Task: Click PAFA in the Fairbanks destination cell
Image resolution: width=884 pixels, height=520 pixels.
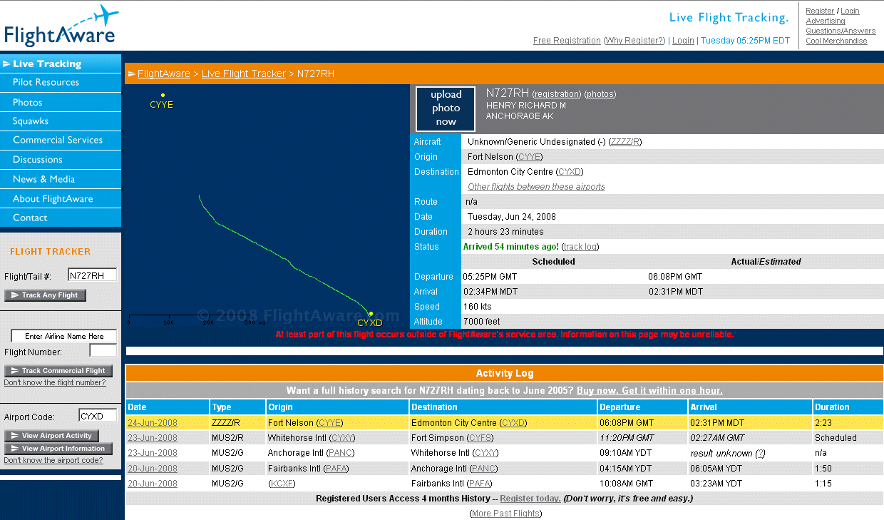Action: 479,484
